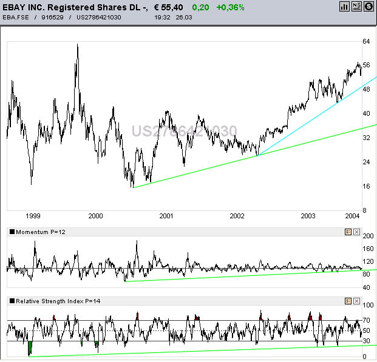Click the 48 price axis label
Image resolution: width=377 pixels, height=362 pixels.
[x=366, y=89]
